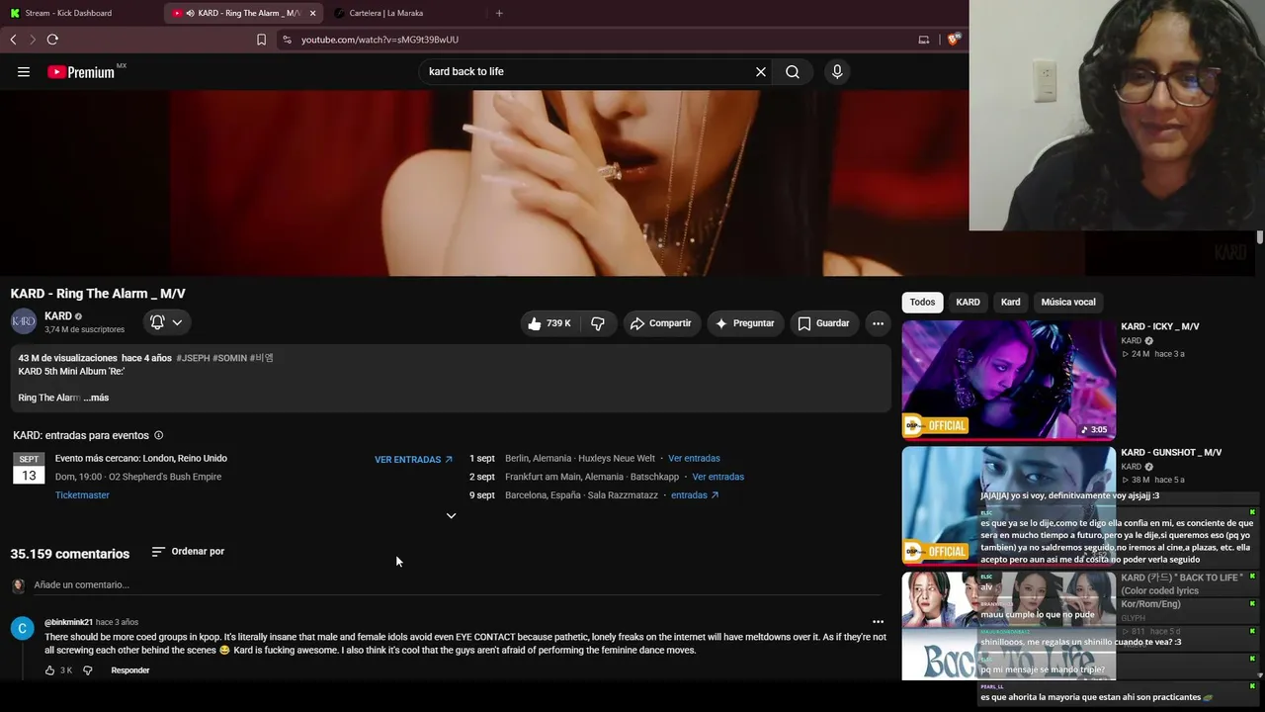Click the forward navigation arrow
The width and height of the screenshot is (1265, 712).
(x=33, y=40)
